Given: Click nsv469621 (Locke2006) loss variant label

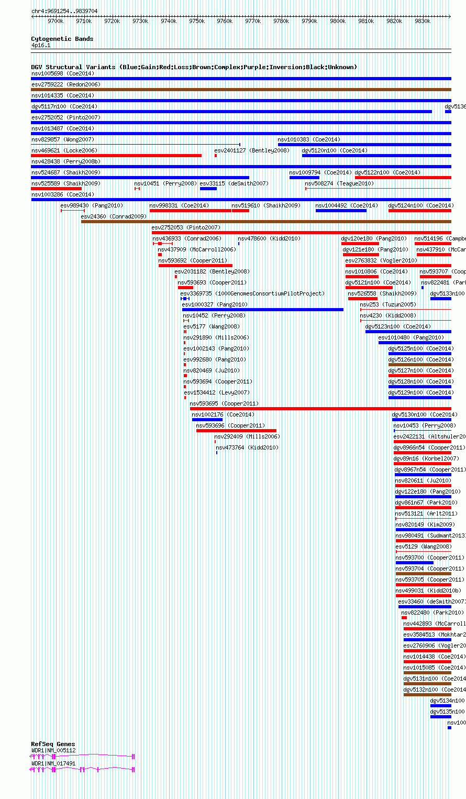Looking at the screenshot, I should (x=64, y=150).
